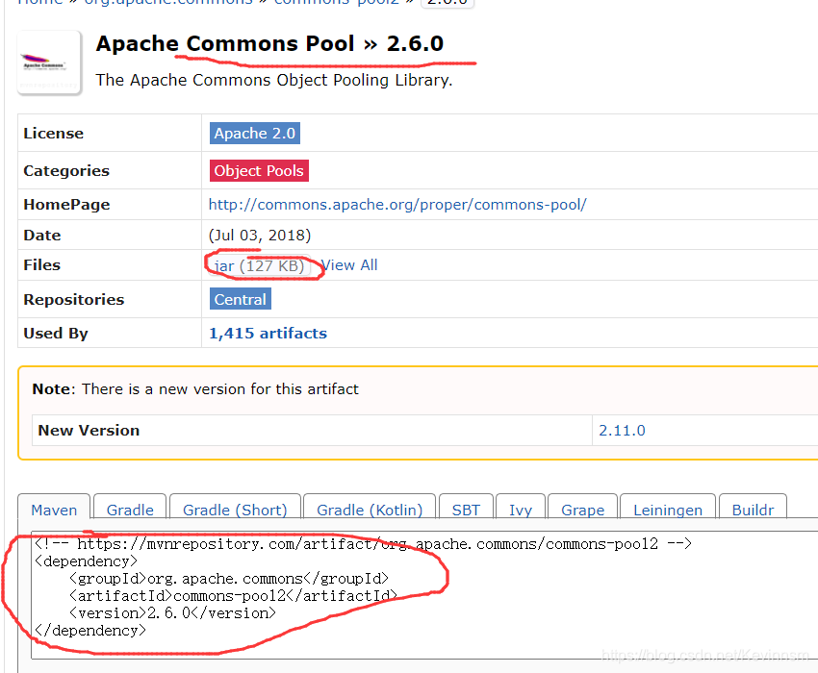Visit the commons-pool homepage link
This screenshot has width=818, height=673.
(397, 205)
